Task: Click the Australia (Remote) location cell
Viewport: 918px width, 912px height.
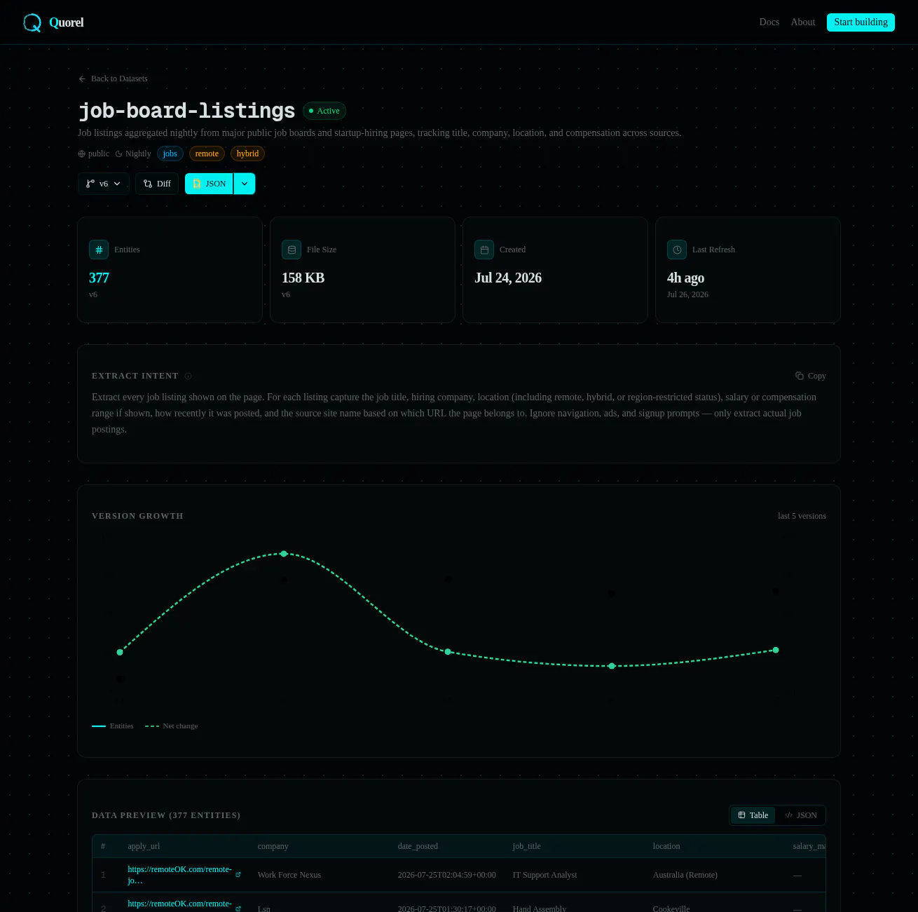Action: pos(685,875)
